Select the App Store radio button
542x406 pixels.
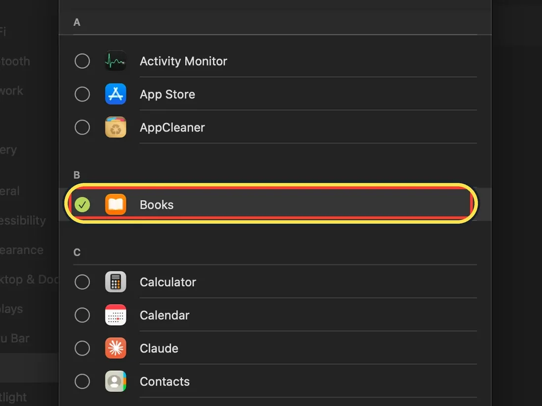[x=82, y=94]
